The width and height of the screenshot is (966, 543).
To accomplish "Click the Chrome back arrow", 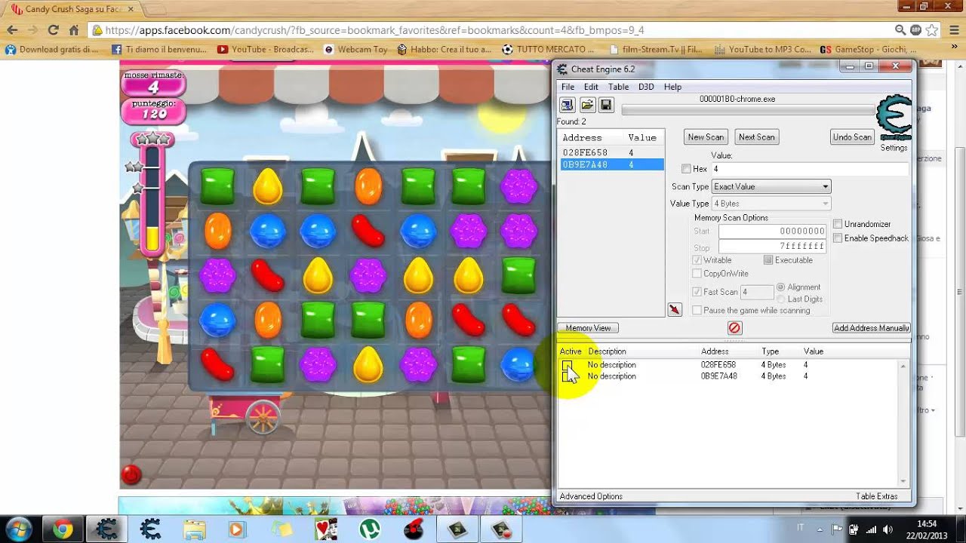I will (12, 30).
